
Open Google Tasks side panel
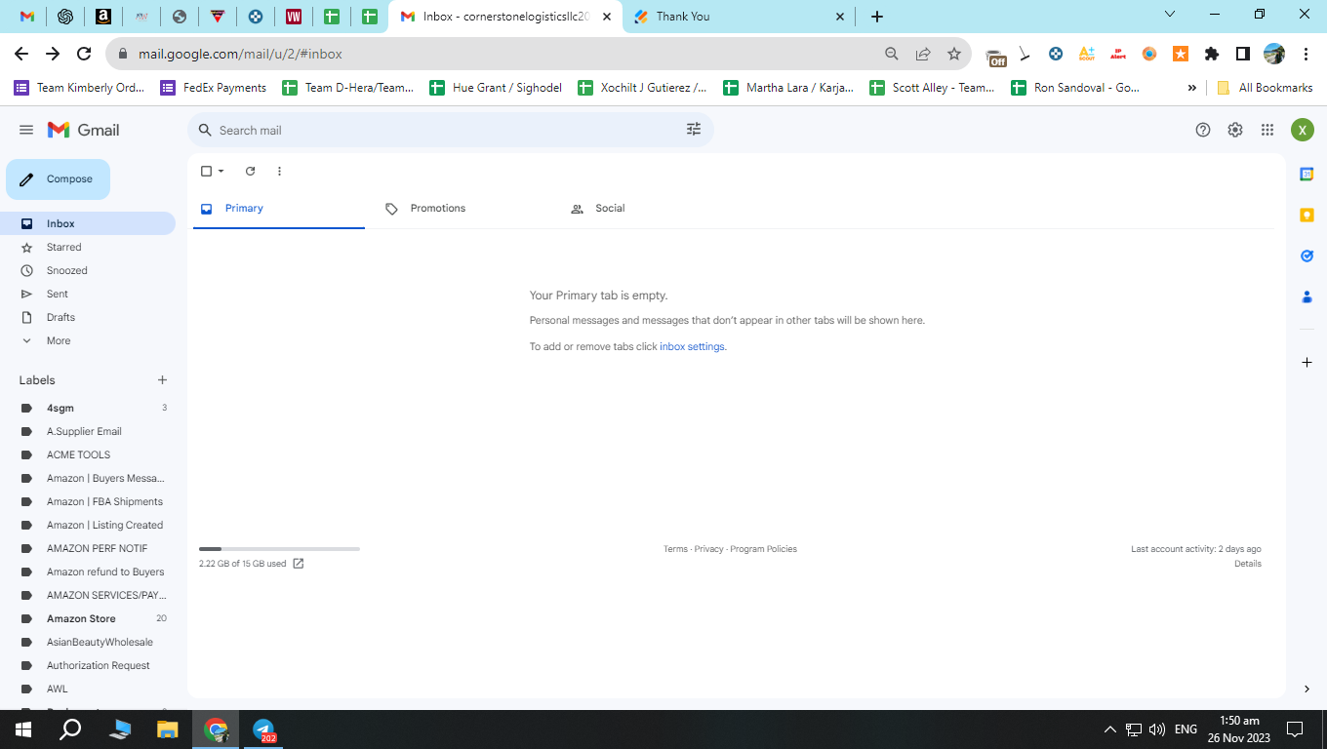tap(1307, 256)
